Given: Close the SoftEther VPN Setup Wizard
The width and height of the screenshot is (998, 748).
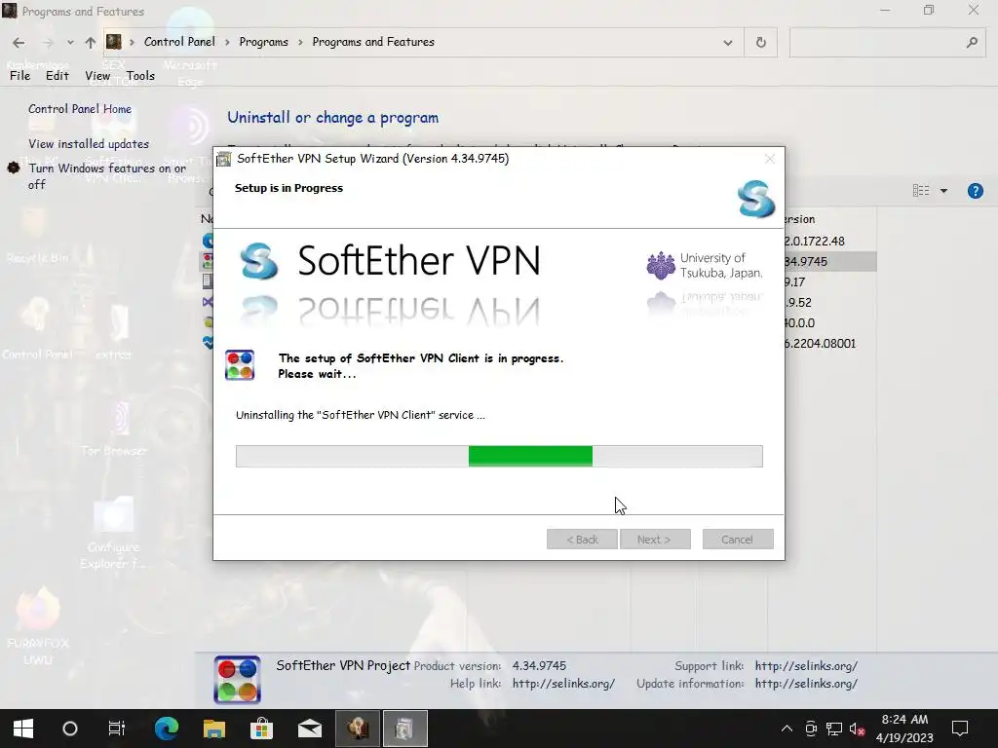Looking at the screenshot, I should coord(770,159).
